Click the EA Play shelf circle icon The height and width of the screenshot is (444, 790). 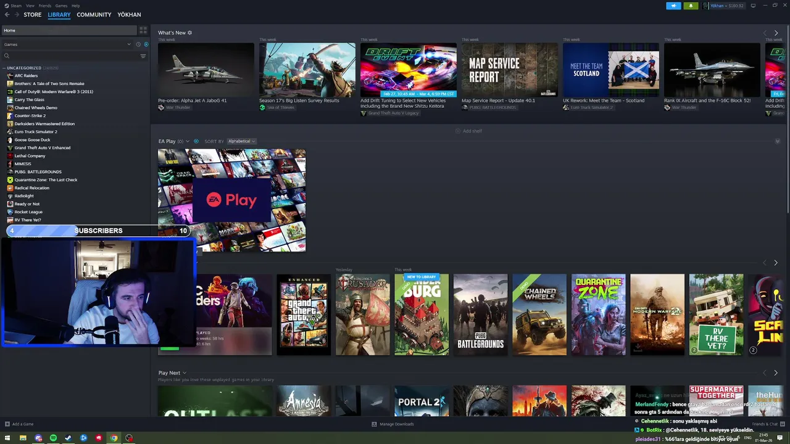[196, 141]
